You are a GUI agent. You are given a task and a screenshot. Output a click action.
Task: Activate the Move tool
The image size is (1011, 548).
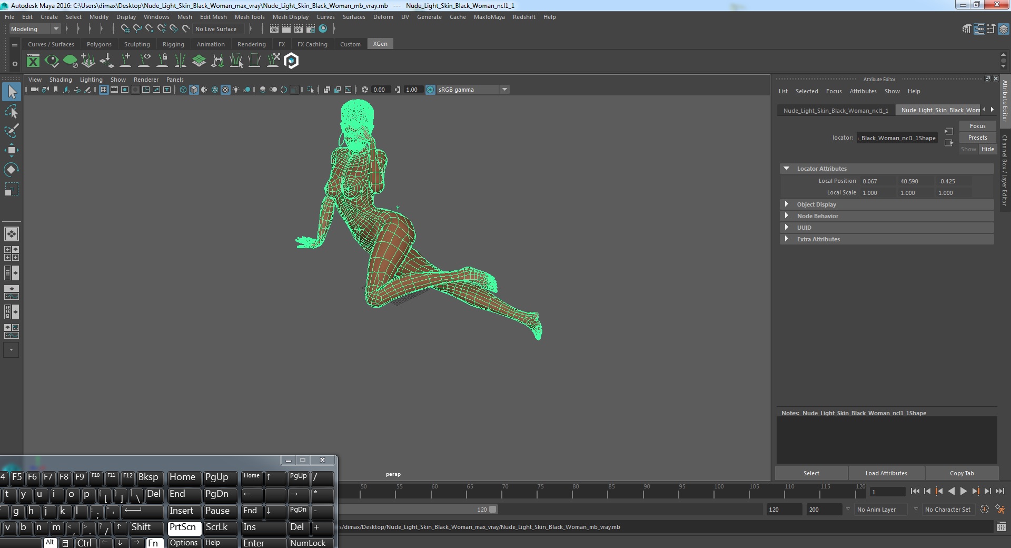pos(12,150)
